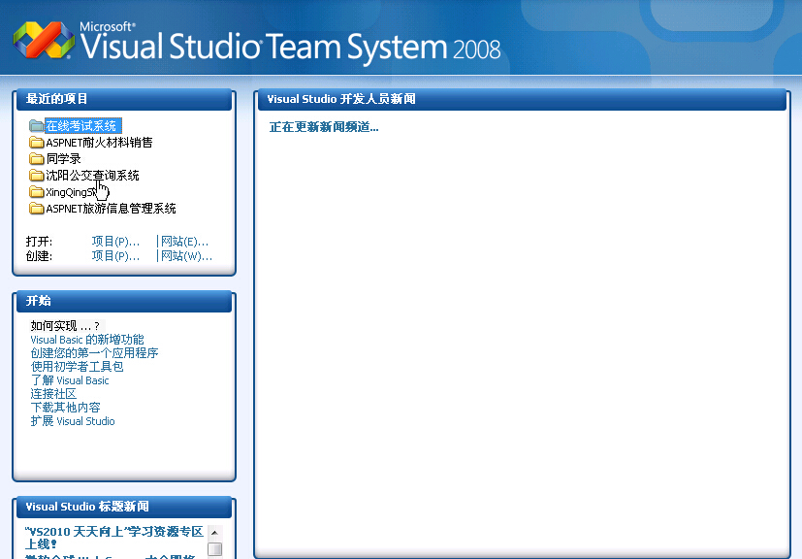Open the VS2010 天天向上 news headline
The image size is (802, 559).
pyautogui.click(x=114, y=537)
